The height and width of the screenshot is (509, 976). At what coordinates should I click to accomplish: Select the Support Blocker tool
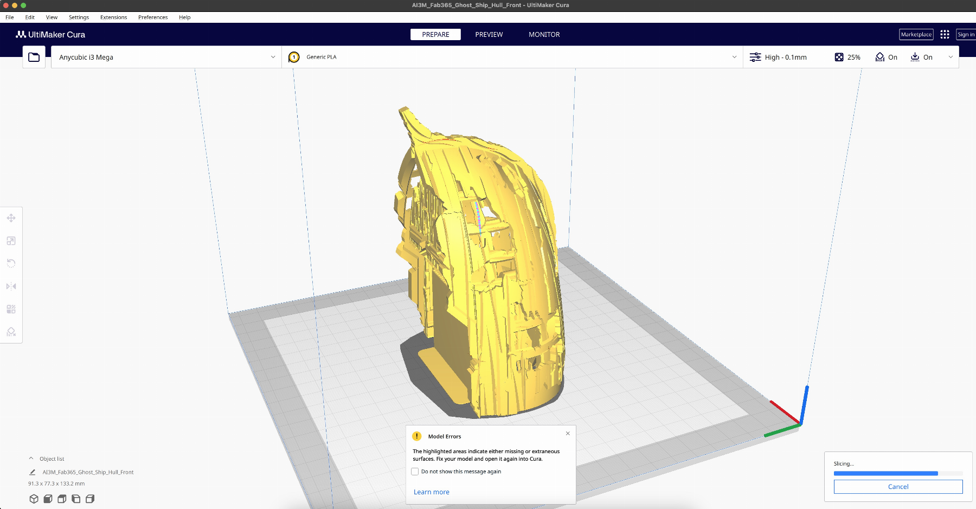(x=11, y=332)
